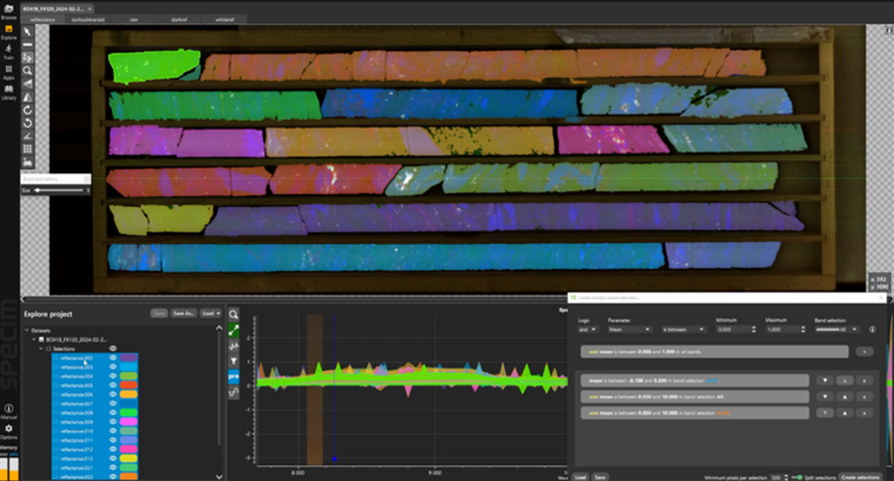
Task: Select the pointer arrow tool
Action: 27,32
